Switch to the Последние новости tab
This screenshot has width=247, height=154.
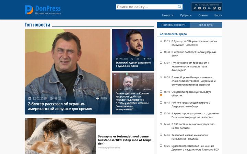173,25
